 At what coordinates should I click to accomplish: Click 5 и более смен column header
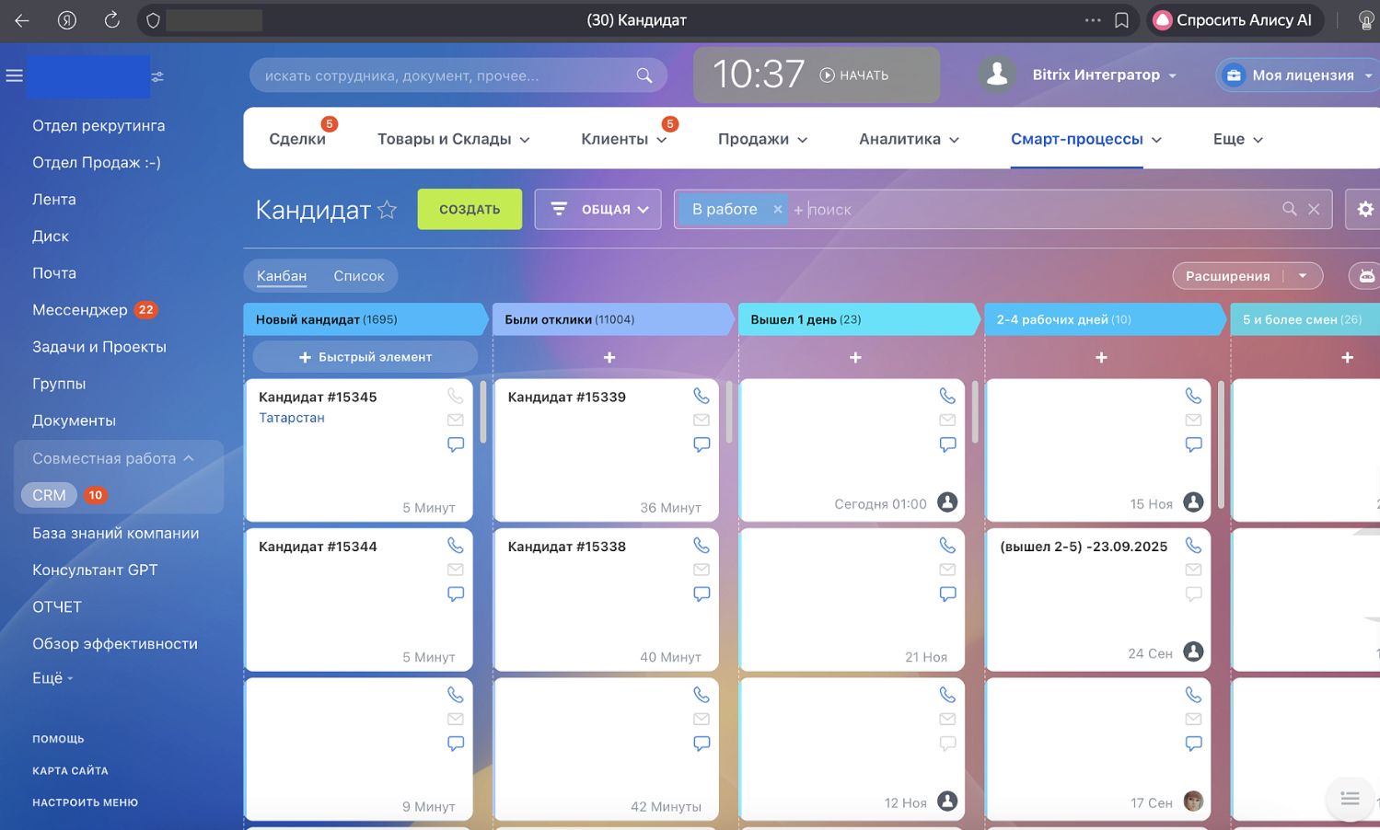coord(1305,319)
